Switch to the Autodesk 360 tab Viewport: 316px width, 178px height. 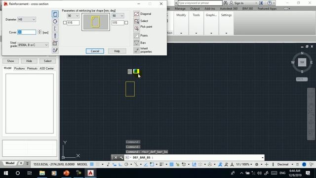tap(229, 9)
